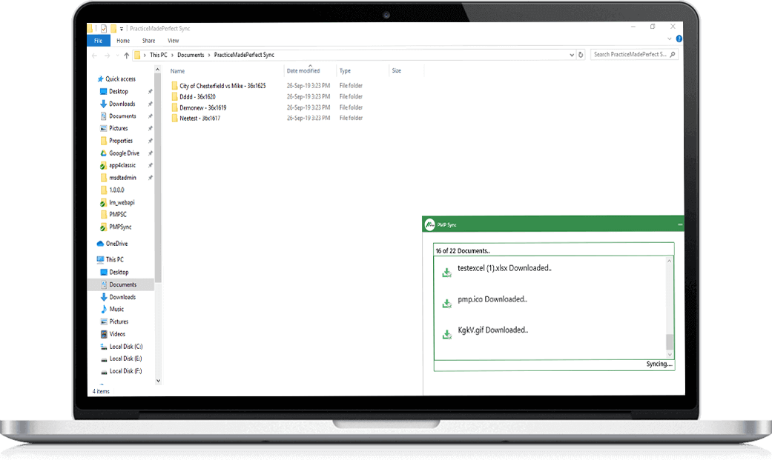
Task: Open the Music folder
Action: (x=112, y=309)
